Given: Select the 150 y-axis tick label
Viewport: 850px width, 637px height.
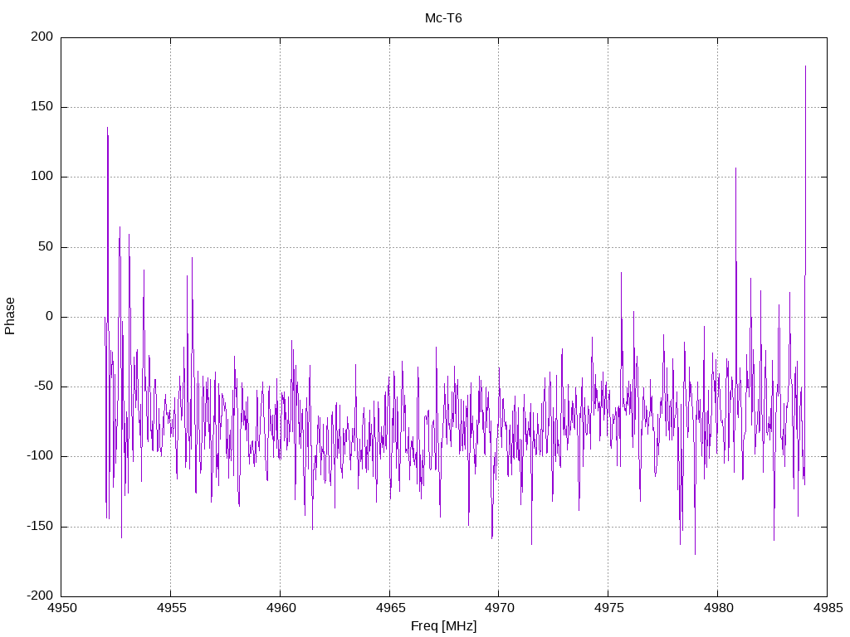Looking at the screenshot, I should point(42,107).
